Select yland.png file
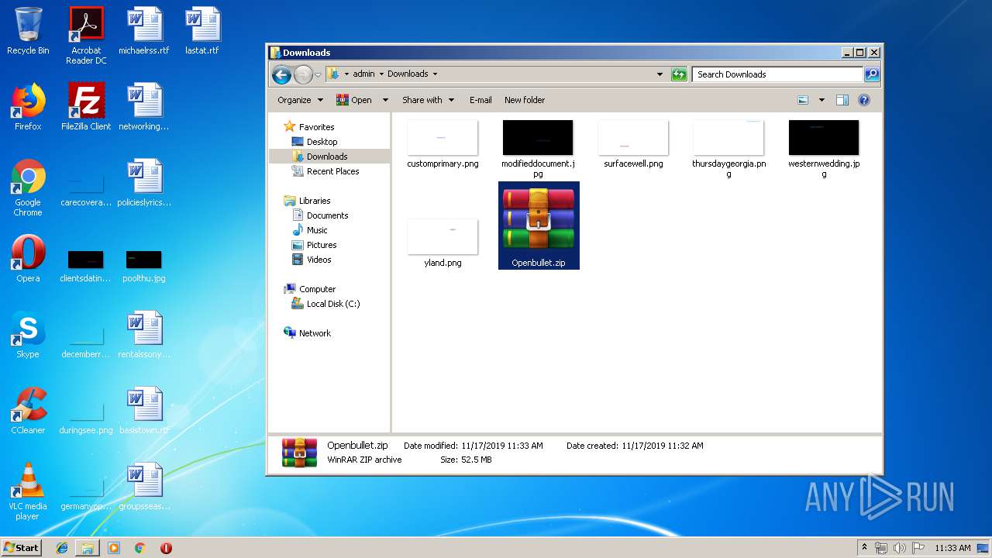The image size is (992, 558). (x=443, y=243)
